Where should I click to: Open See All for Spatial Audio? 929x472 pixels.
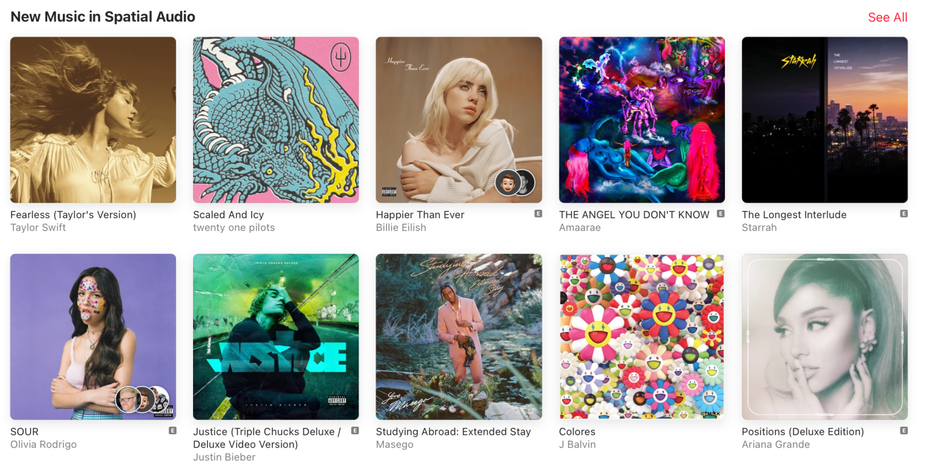(x=887, y=17)
